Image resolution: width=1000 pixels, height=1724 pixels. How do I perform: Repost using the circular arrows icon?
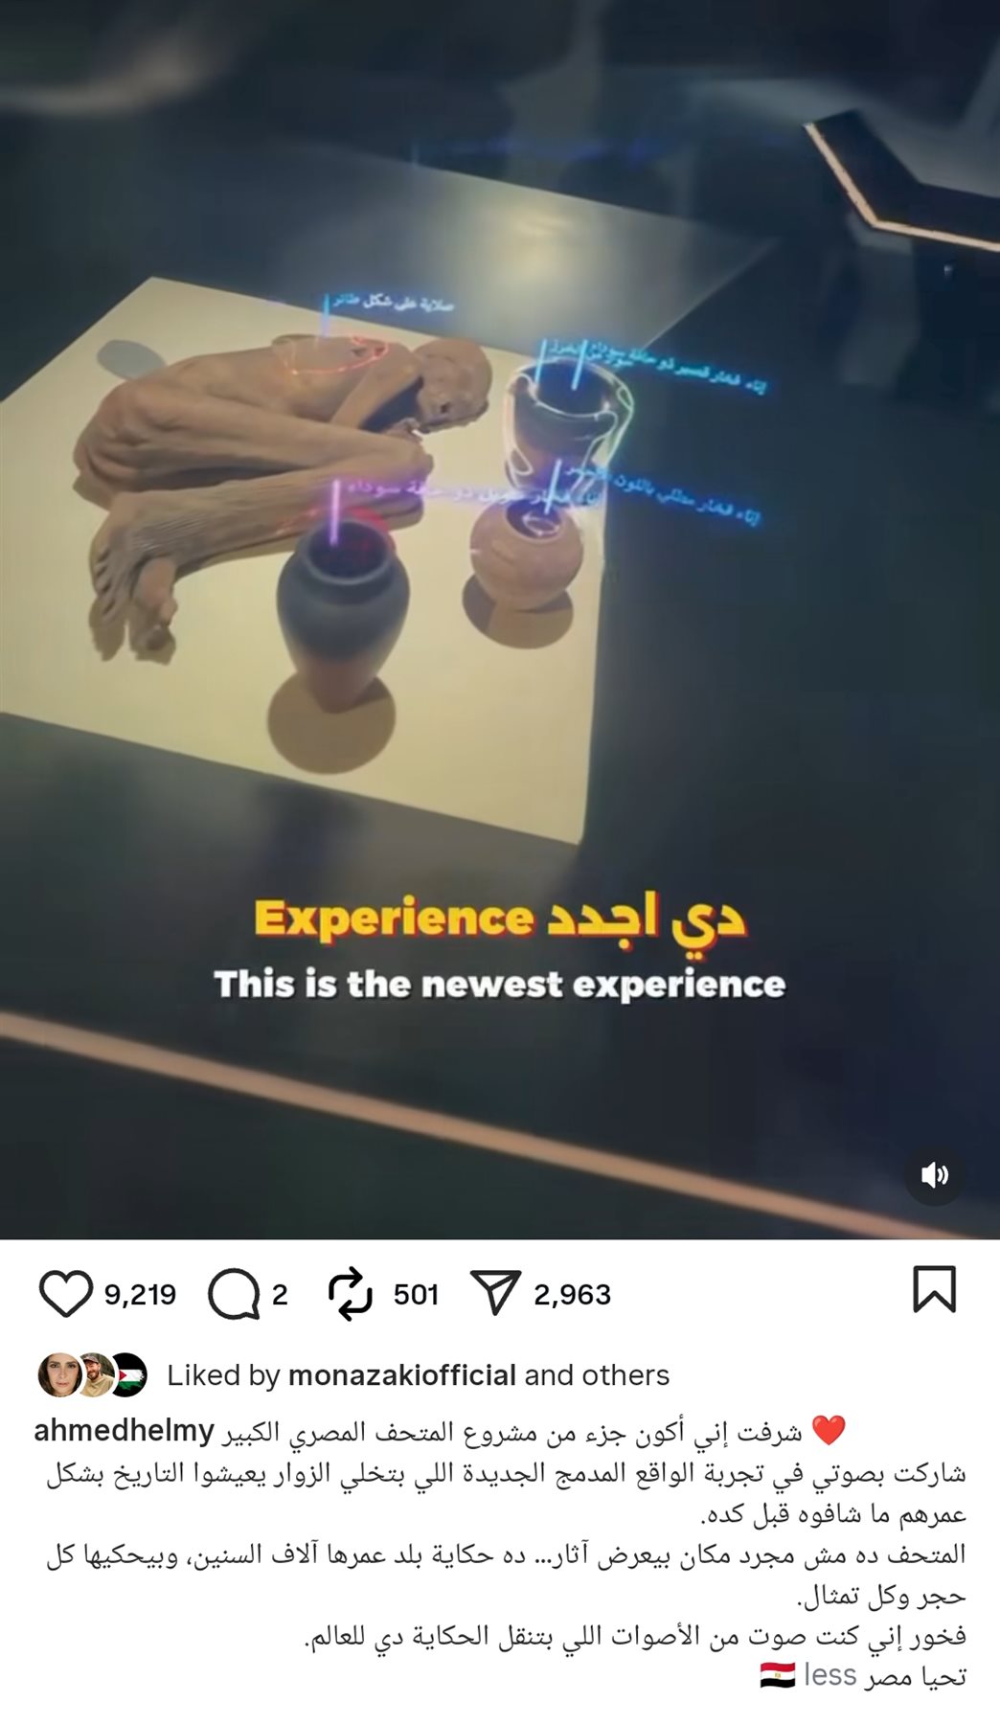tap(350, 1294)
